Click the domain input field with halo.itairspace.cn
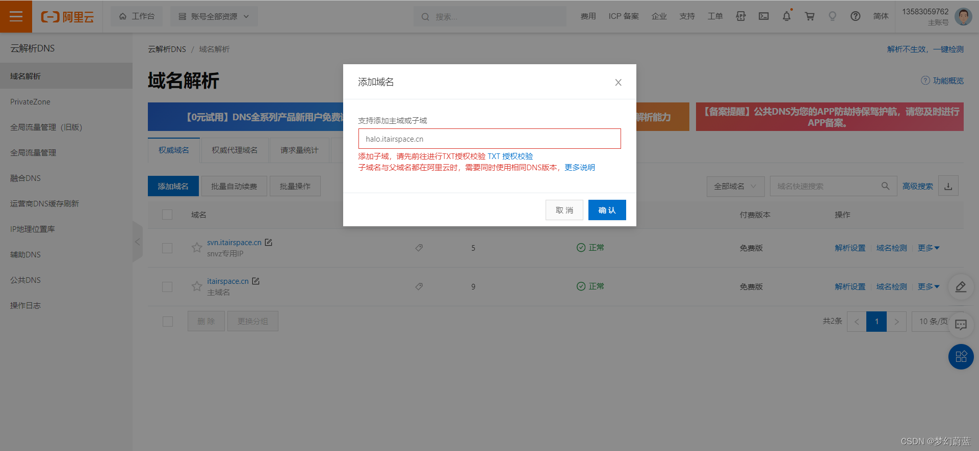The height and width of the screenshot is (451, 979). pos(489,139)
